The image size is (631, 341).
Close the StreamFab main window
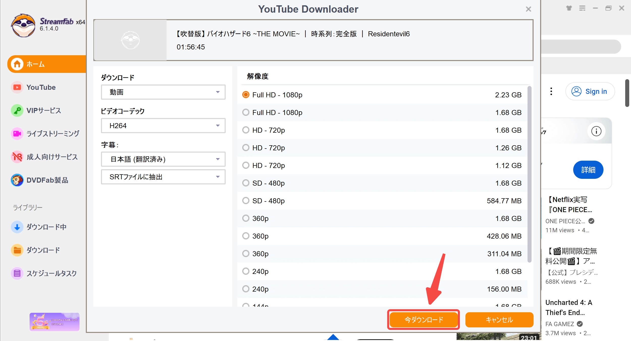coord(622,8)
